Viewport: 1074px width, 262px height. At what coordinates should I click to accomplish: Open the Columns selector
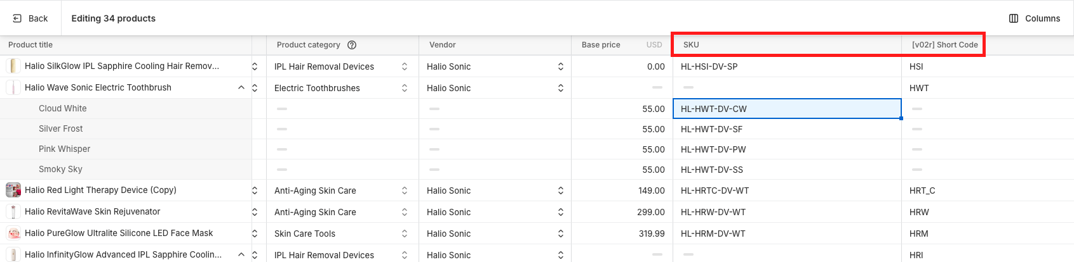[1035, 18]
